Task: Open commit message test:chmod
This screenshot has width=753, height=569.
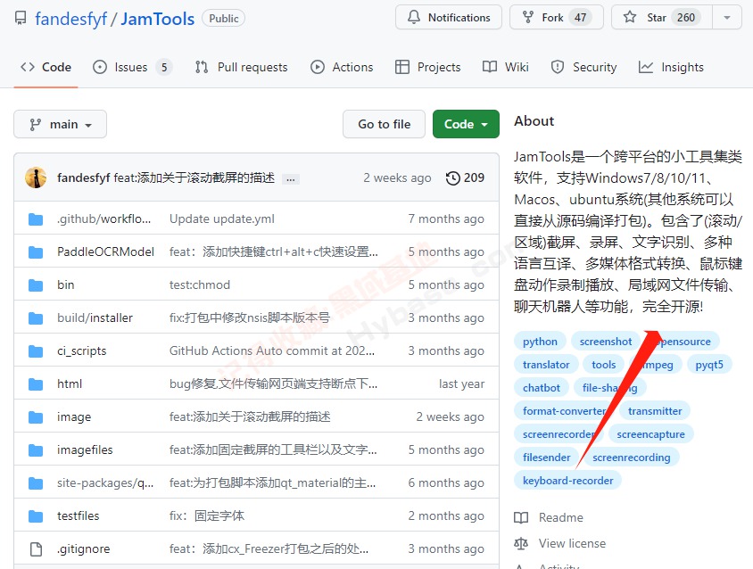Action: (200, 285)
